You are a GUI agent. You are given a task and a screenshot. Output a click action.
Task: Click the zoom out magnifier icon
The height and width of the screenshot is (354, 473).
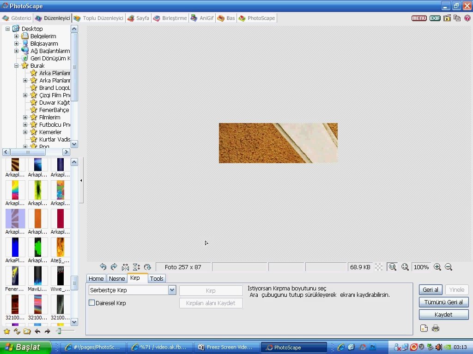tap(449, 267)
